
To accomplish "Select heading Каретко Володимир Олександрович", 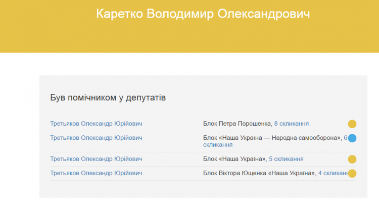I will pyautogui.click(x=203, y=14).
